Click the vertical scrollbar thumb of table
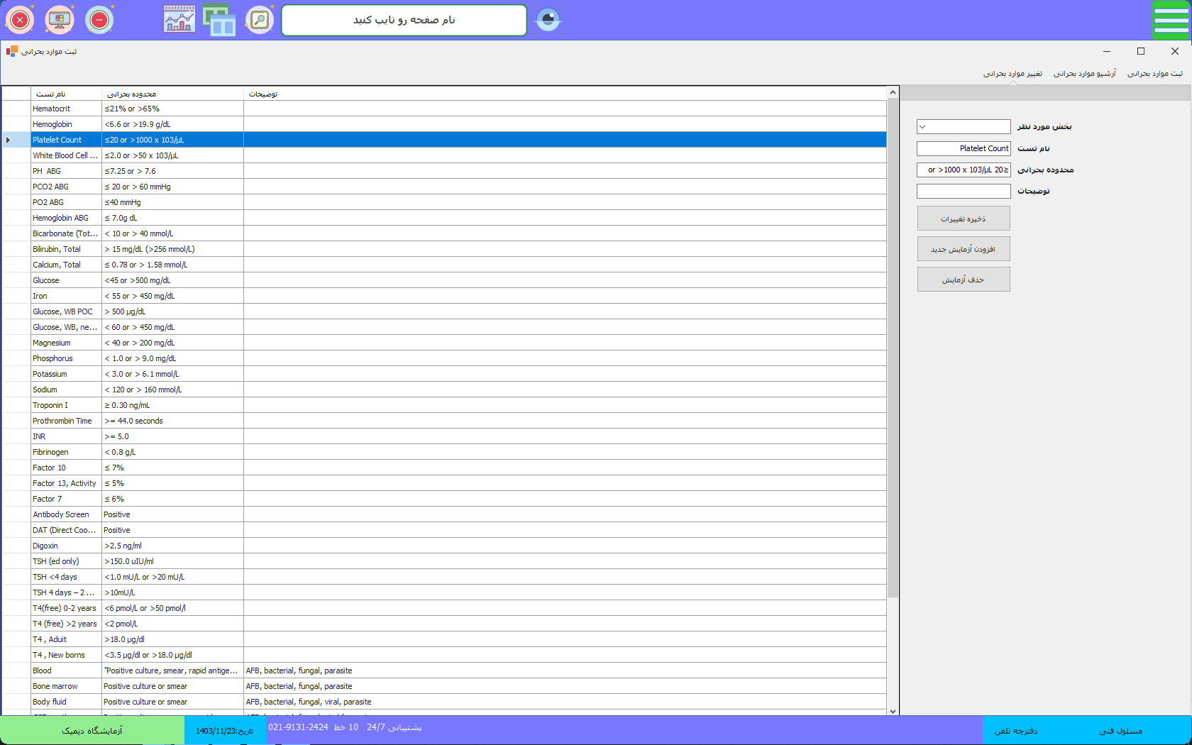The width and height of the screenshot is (1192, 745). [x=893, y=348]
